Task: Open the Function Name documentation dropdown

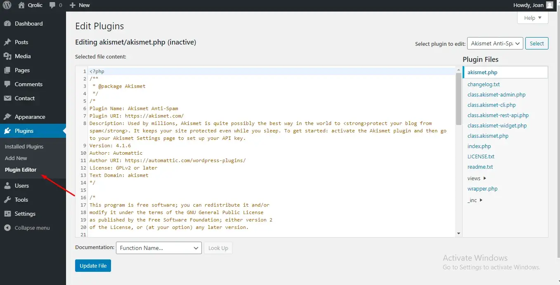Action: click(159, 248)
